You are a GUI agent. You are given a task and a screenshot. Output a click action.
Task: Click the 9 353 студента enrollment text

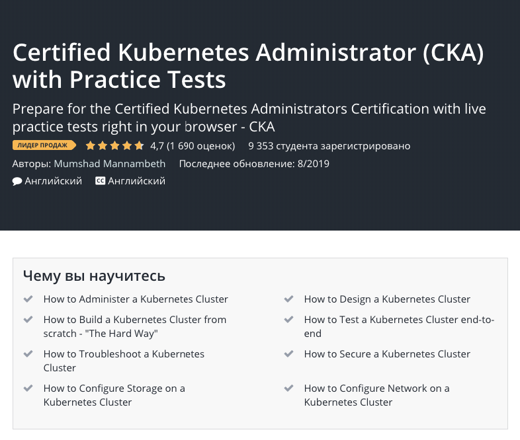(x=329, y=146)
